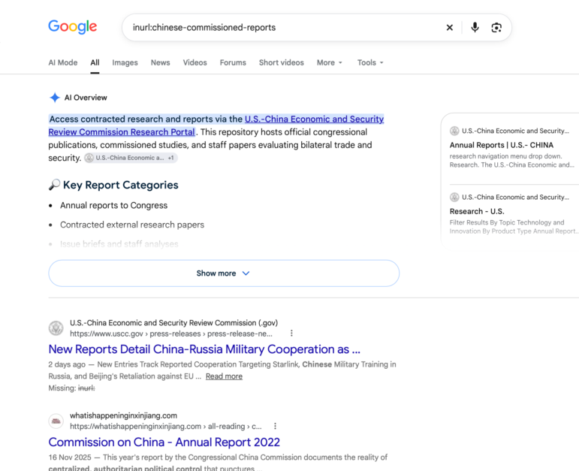
Task: Click Read more in first result snippet
Action: click(224, 376)
